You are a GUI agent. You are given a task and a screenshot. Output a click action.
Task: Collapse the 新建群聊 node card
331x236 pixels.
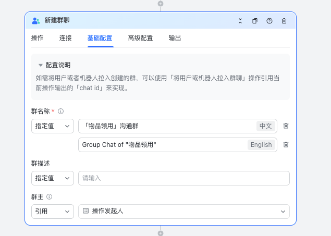pyautogui.click(x=240, y=21)
